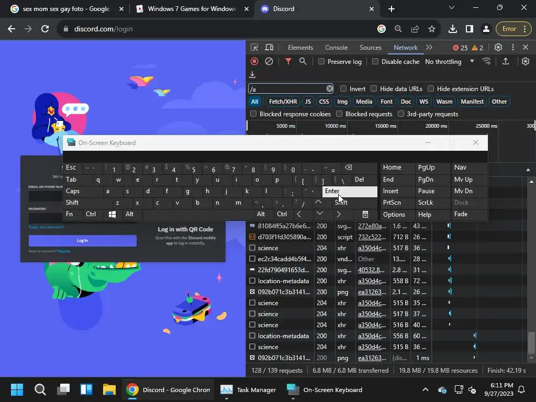Screen dimensions: 536x402
Task: Check Blocked response cookies
Action: [253, 114]
